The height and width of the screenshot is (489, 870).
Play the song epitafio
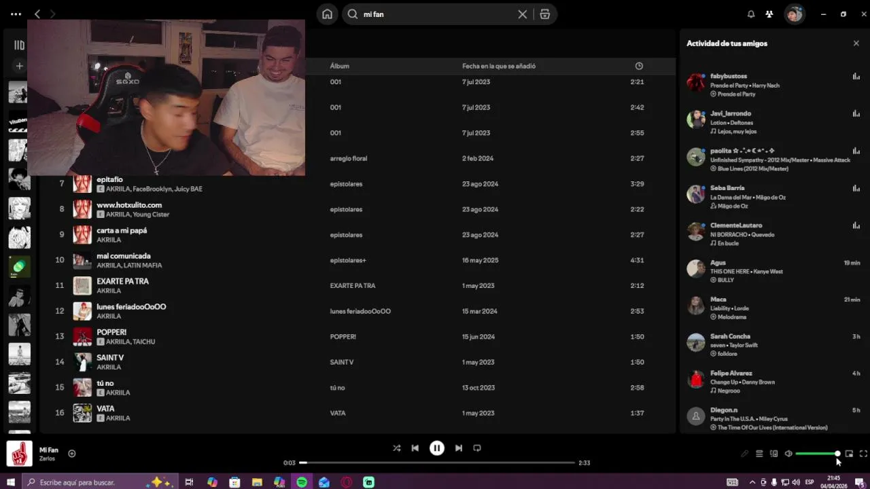[x=109, y=179]
